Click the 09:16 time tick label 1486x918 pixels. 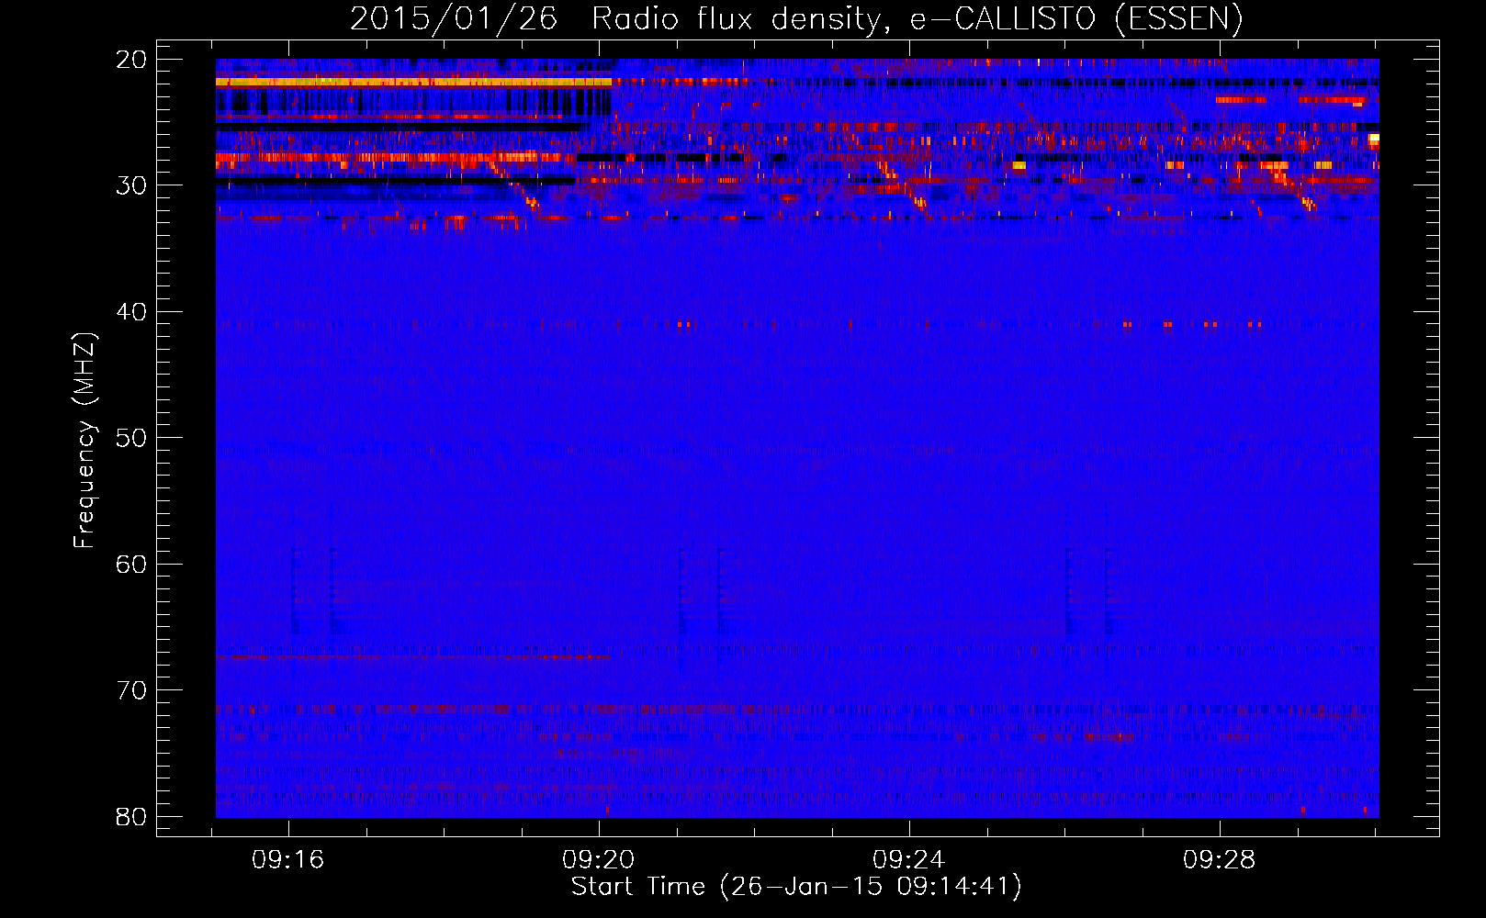click(288, 859)
